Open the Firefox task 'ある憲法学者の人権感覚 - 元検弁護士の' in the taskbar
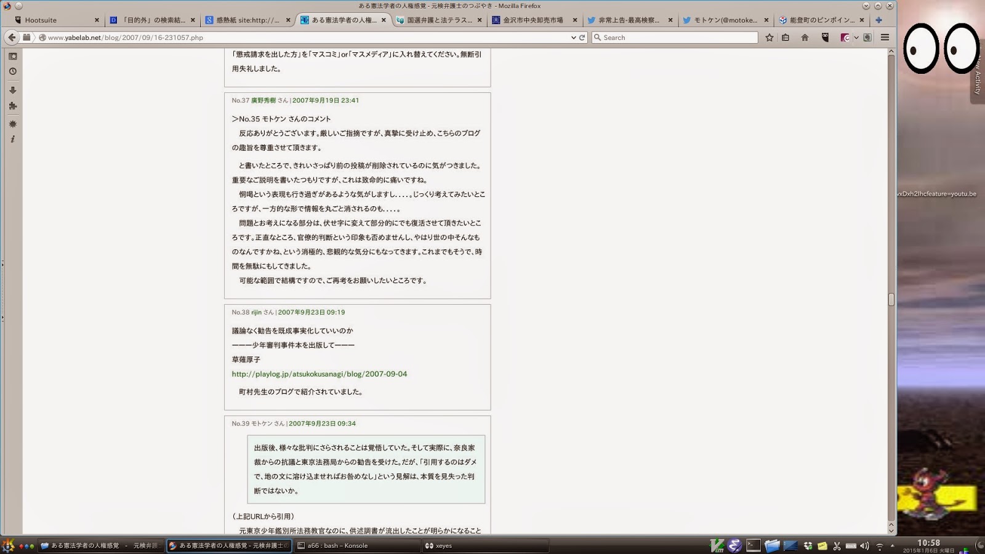 point(229,545)
